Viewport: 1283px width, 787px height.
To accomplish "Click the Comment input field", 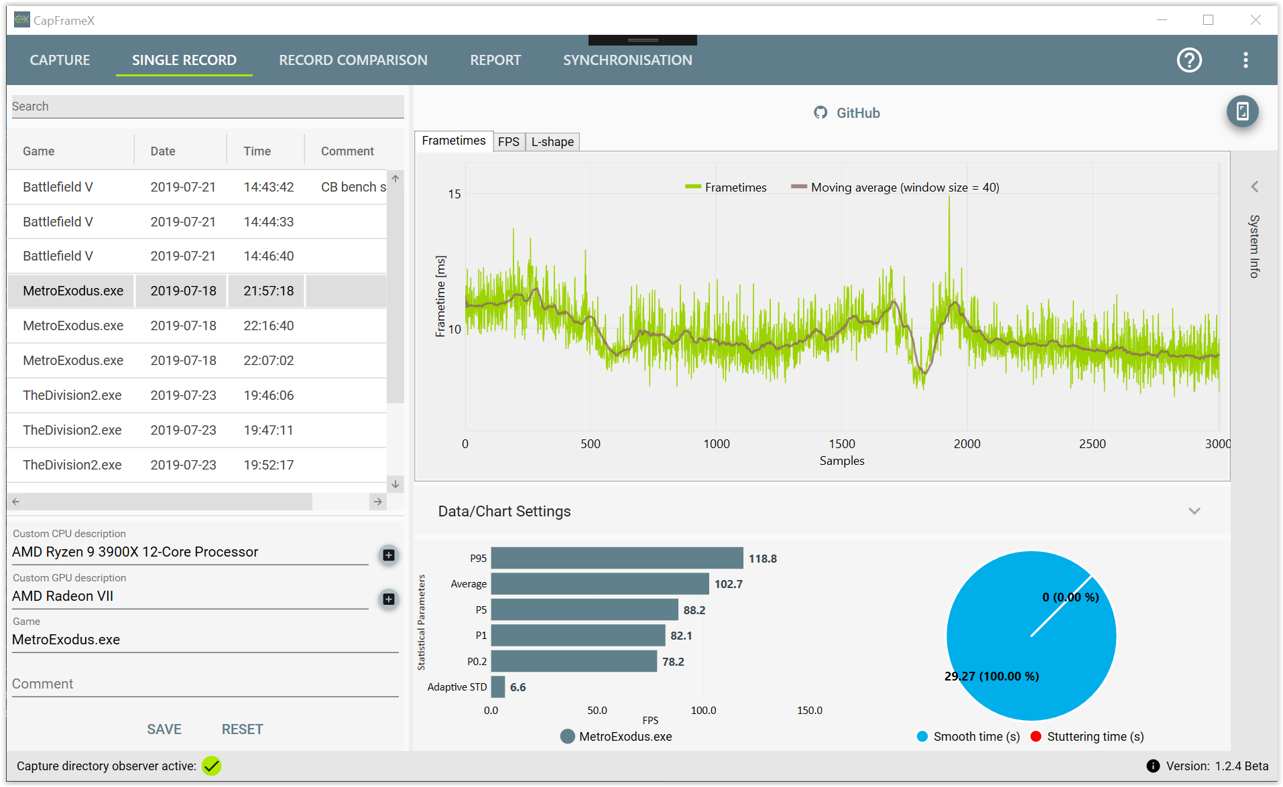I will (x=205, y=684).
